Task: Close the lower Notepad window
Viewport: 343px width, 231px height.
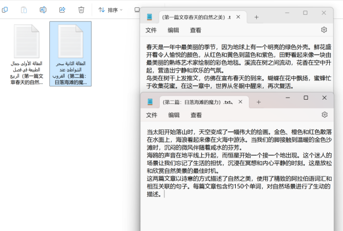Action: 325,98
